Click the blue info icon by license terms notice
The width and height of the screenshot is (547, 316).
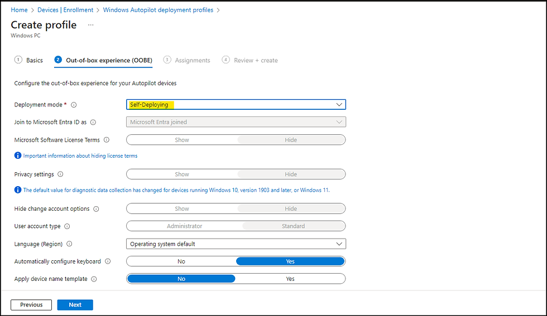(18, 155)
